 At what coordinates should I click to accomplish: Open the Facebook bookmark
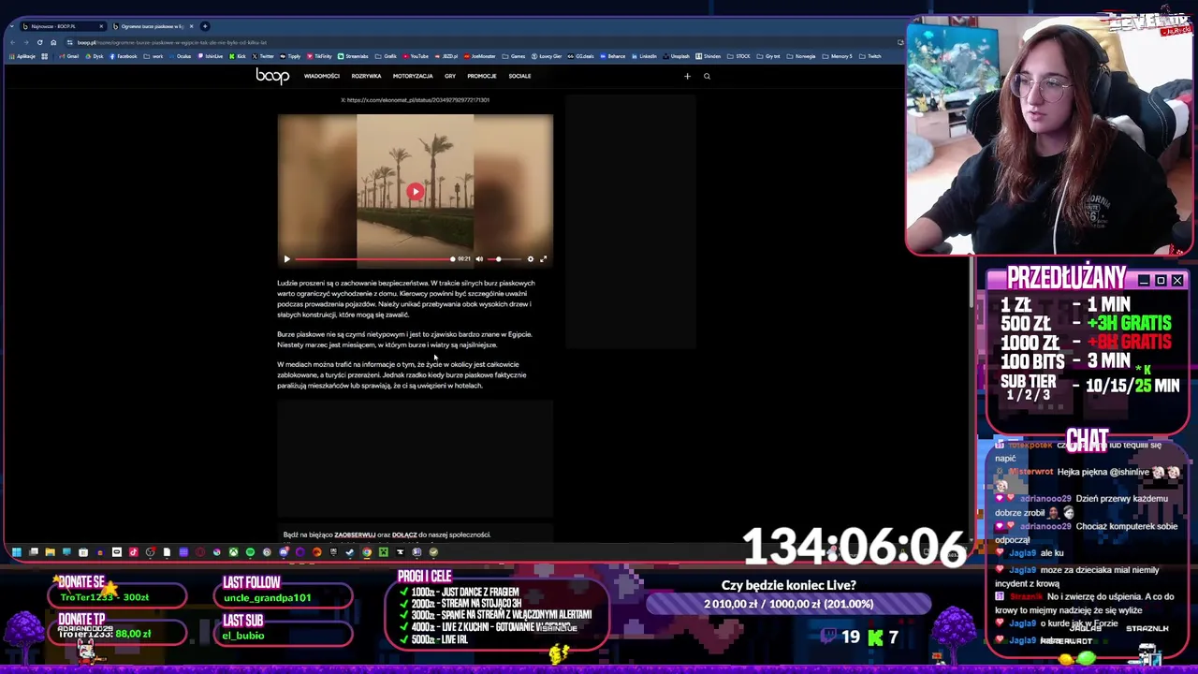pyautogui.click(x=123, y=56)
